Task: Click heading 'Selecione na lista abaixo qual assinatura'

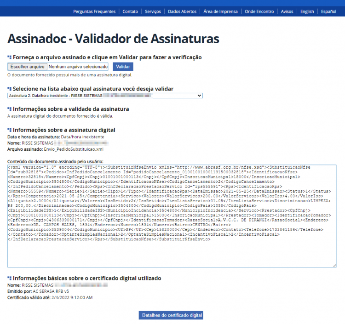Action: click(93, 89)
